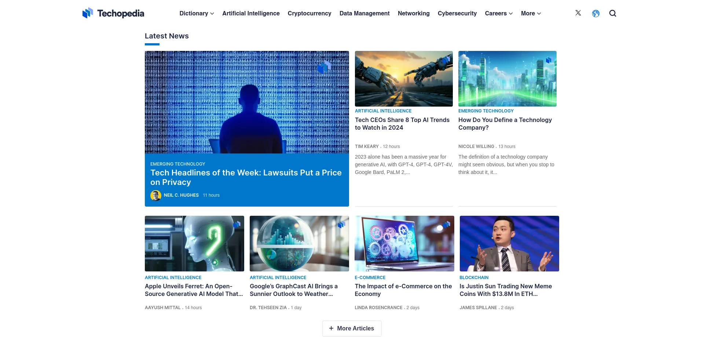Open Google's GraphCast AI article title
This screenshot has width=704, height=337.
click(x=294, y=290)
